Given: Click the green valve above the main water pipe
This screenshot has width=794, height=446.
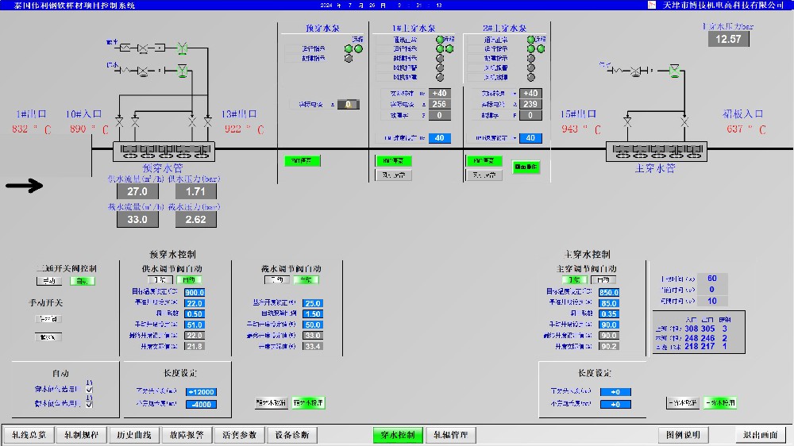Looking at the screenshot, I should [674, 72].
